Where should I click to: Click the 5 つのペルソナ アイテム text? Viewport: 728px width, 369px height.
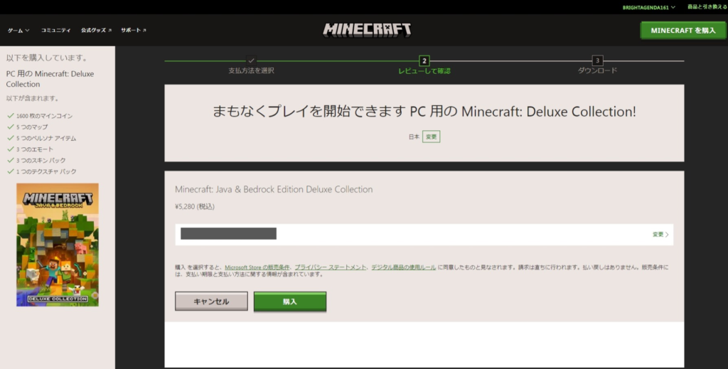coord(46,139)
